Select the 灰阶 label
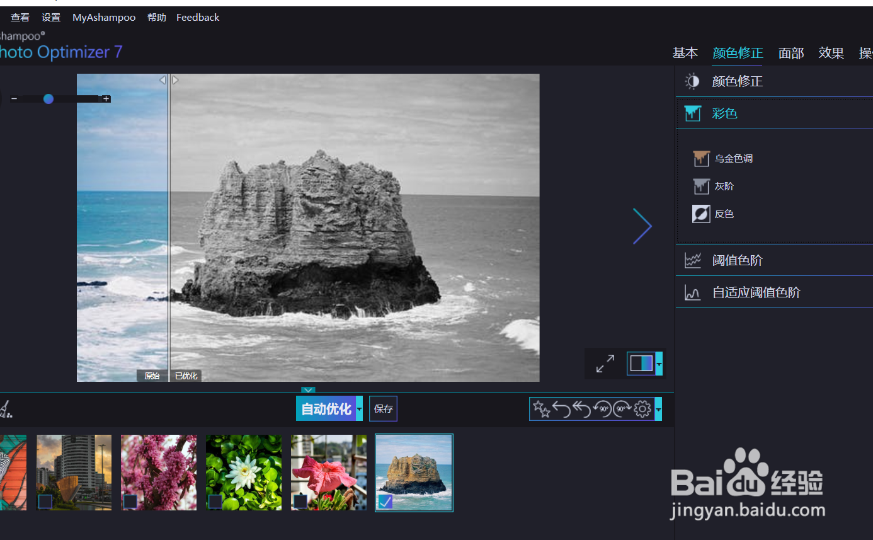This screenshot has width=873, height=540. coord(724,187)
